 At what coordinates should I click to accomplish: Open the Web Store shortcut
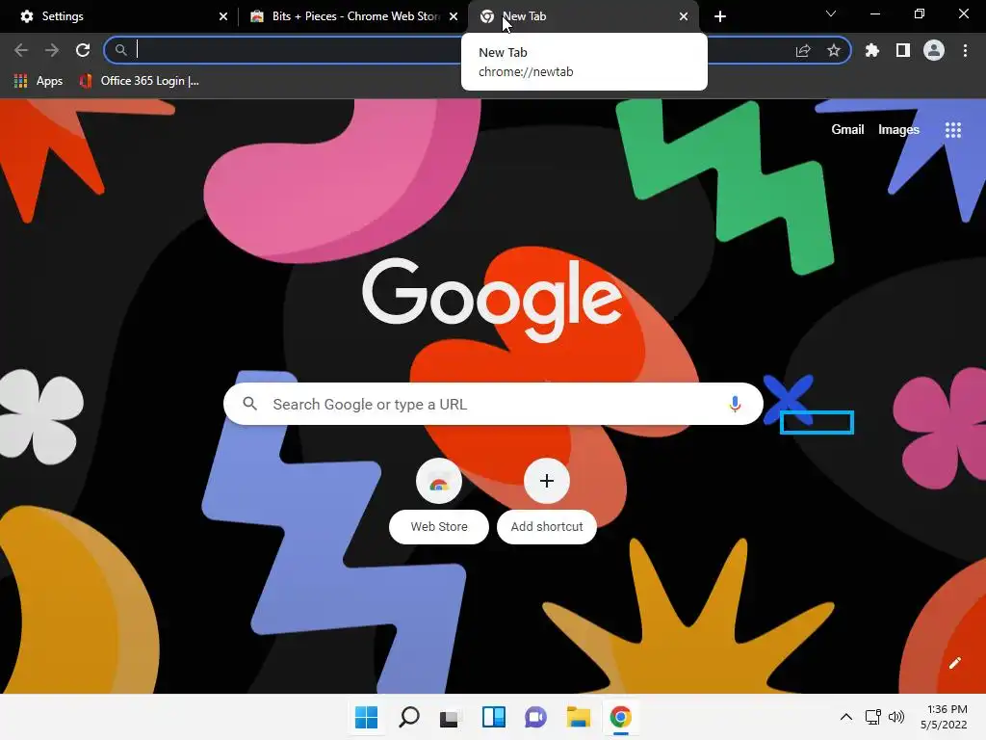(x=439, y=500)
